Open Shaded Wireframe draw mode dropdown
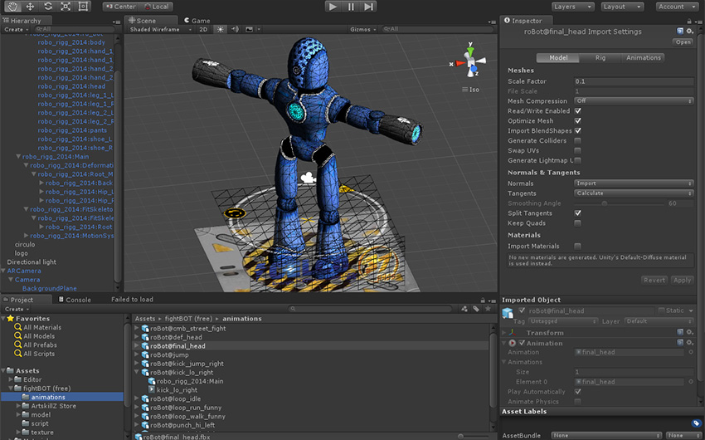Image resolution: width=705 pixels, height=440 pixels. (x=160, y=29)
